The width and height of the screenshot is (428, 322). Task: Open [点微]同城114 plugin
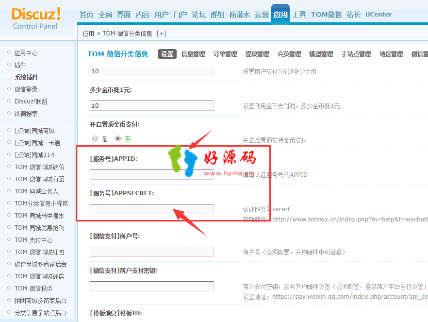pyautogui.click(x=34, y=155)
